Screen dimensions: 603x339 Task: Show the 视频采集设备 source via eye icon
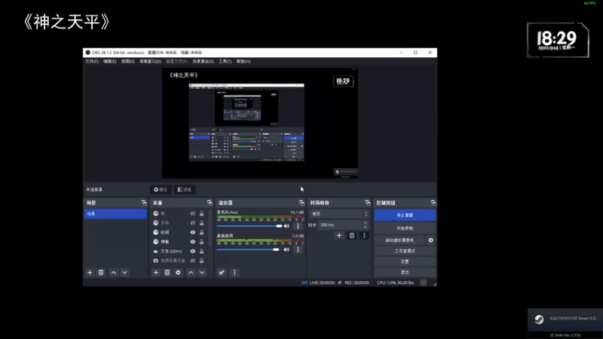pos(193,261)
